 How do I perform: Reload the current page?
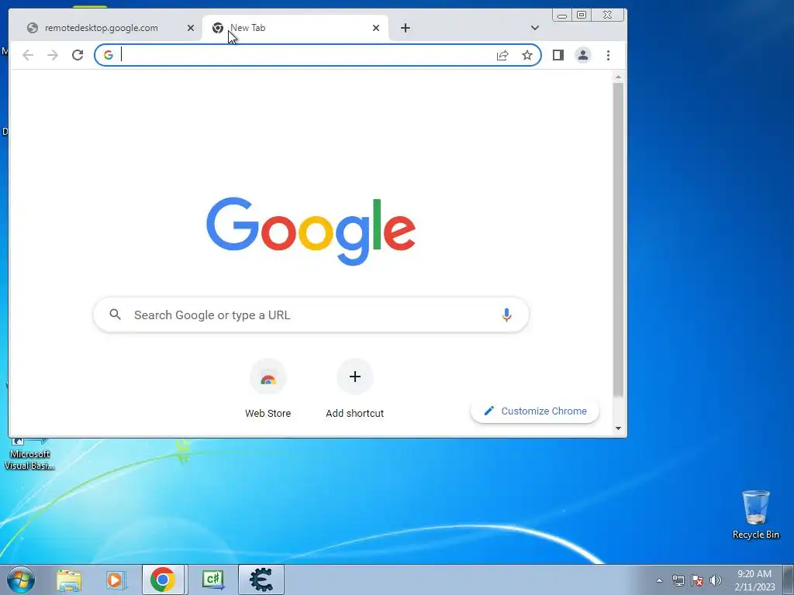[x=78, y=55]
